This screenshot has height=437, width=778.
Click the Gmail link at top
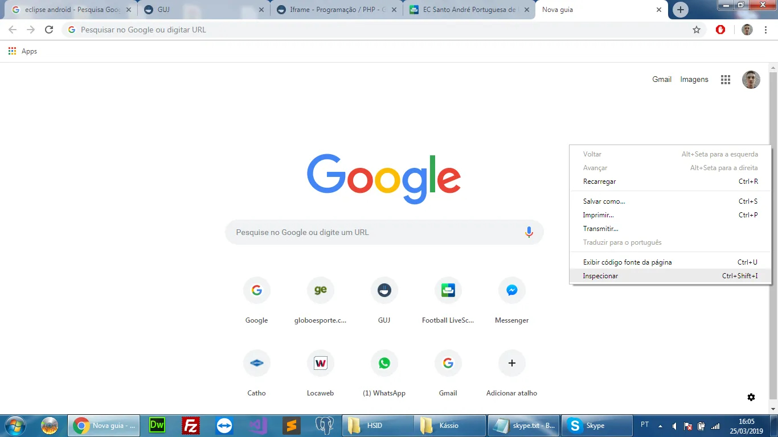(x=661, y=80)
